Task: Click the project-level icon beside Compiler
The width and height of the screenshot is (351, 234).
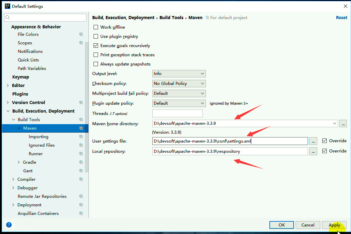Action: click(81, 179)
